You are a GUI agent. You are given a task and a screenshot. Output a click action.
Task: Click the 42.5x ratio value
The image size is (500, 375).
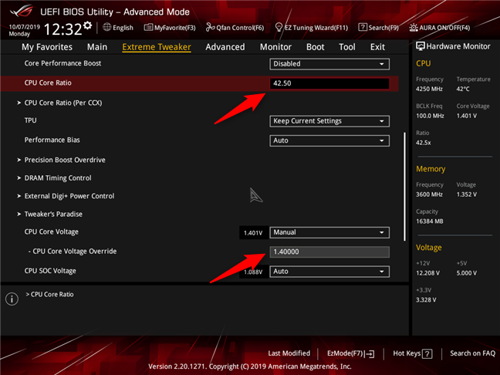click(x=423, y=143)
